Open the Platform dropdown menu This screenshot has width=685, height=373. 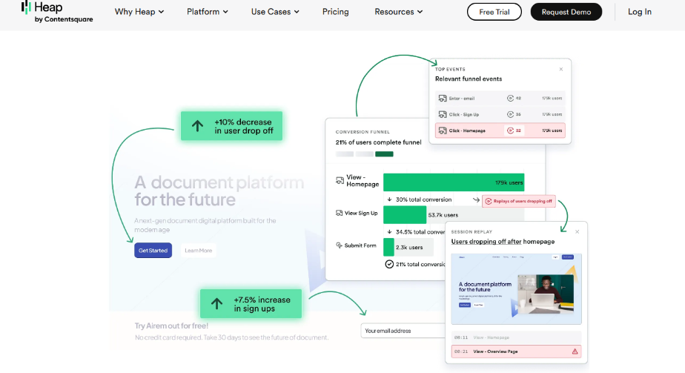pyautogui.click(x=207, y=12)
